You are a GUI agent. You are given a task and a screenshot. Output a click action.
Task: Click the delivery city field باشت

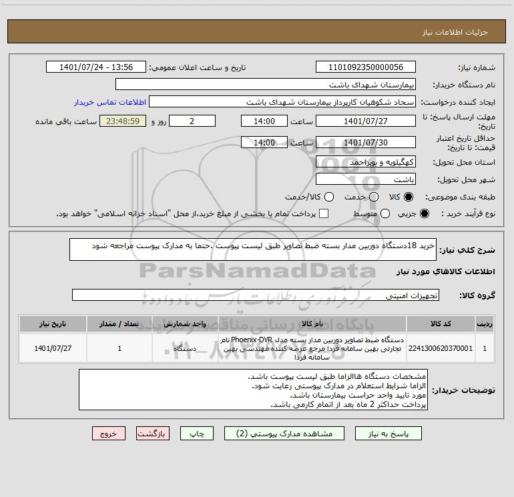click(x=366, y=179)
